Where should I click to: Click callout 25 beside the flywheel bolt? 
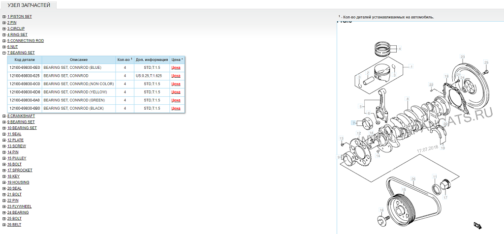(x=486, y=62)
